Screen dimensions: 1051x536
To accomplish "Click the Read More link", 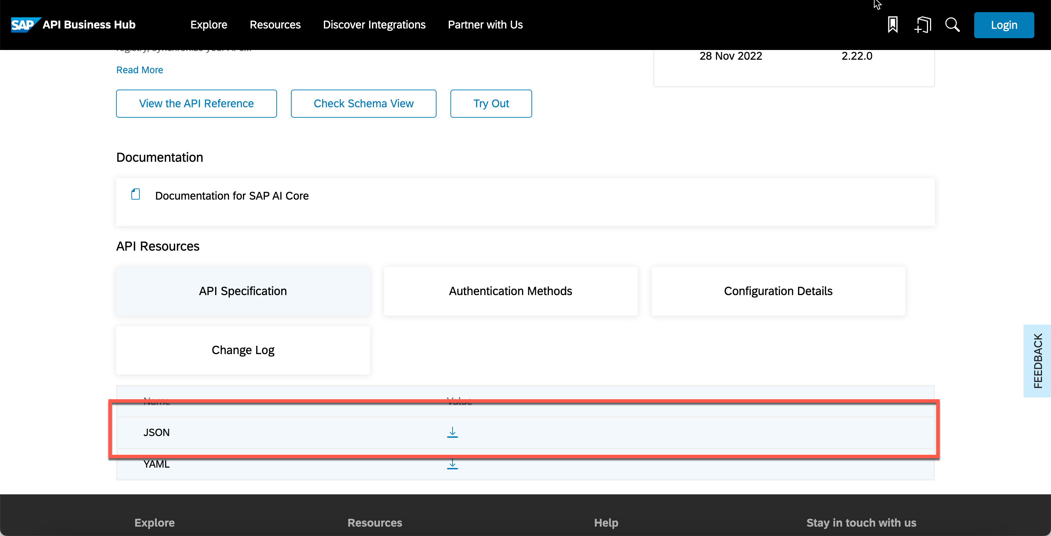I will 139,70.
